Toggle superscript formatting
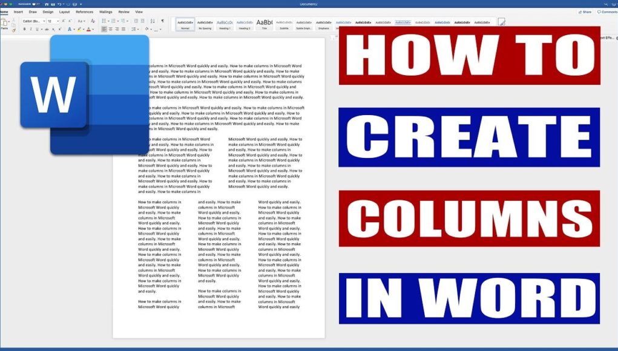Viewport: 618px width, 351px height. pyautogui.click(x=59, y=29)
